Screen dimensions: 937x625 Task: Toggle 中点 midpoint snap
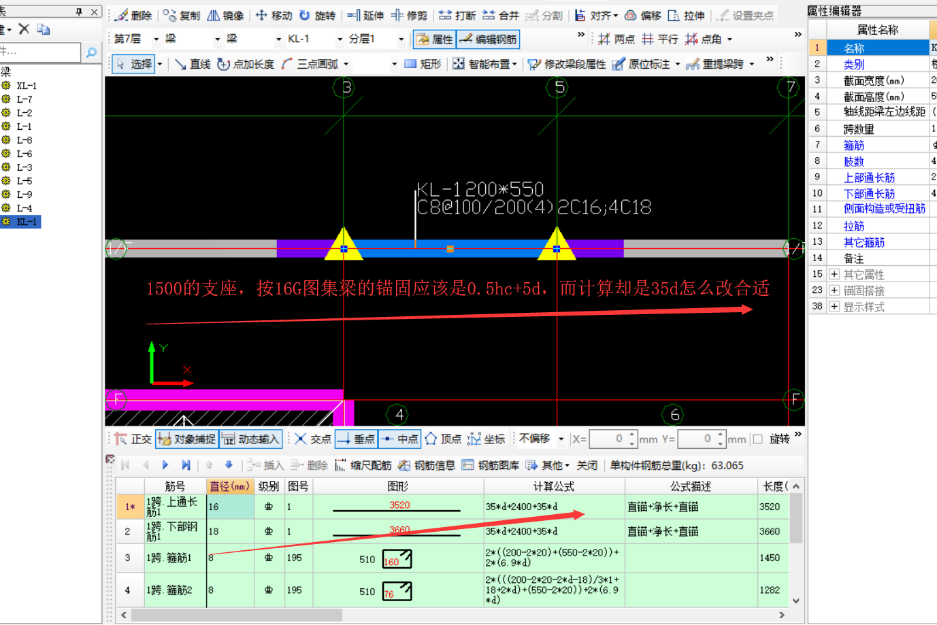(400, 439)
